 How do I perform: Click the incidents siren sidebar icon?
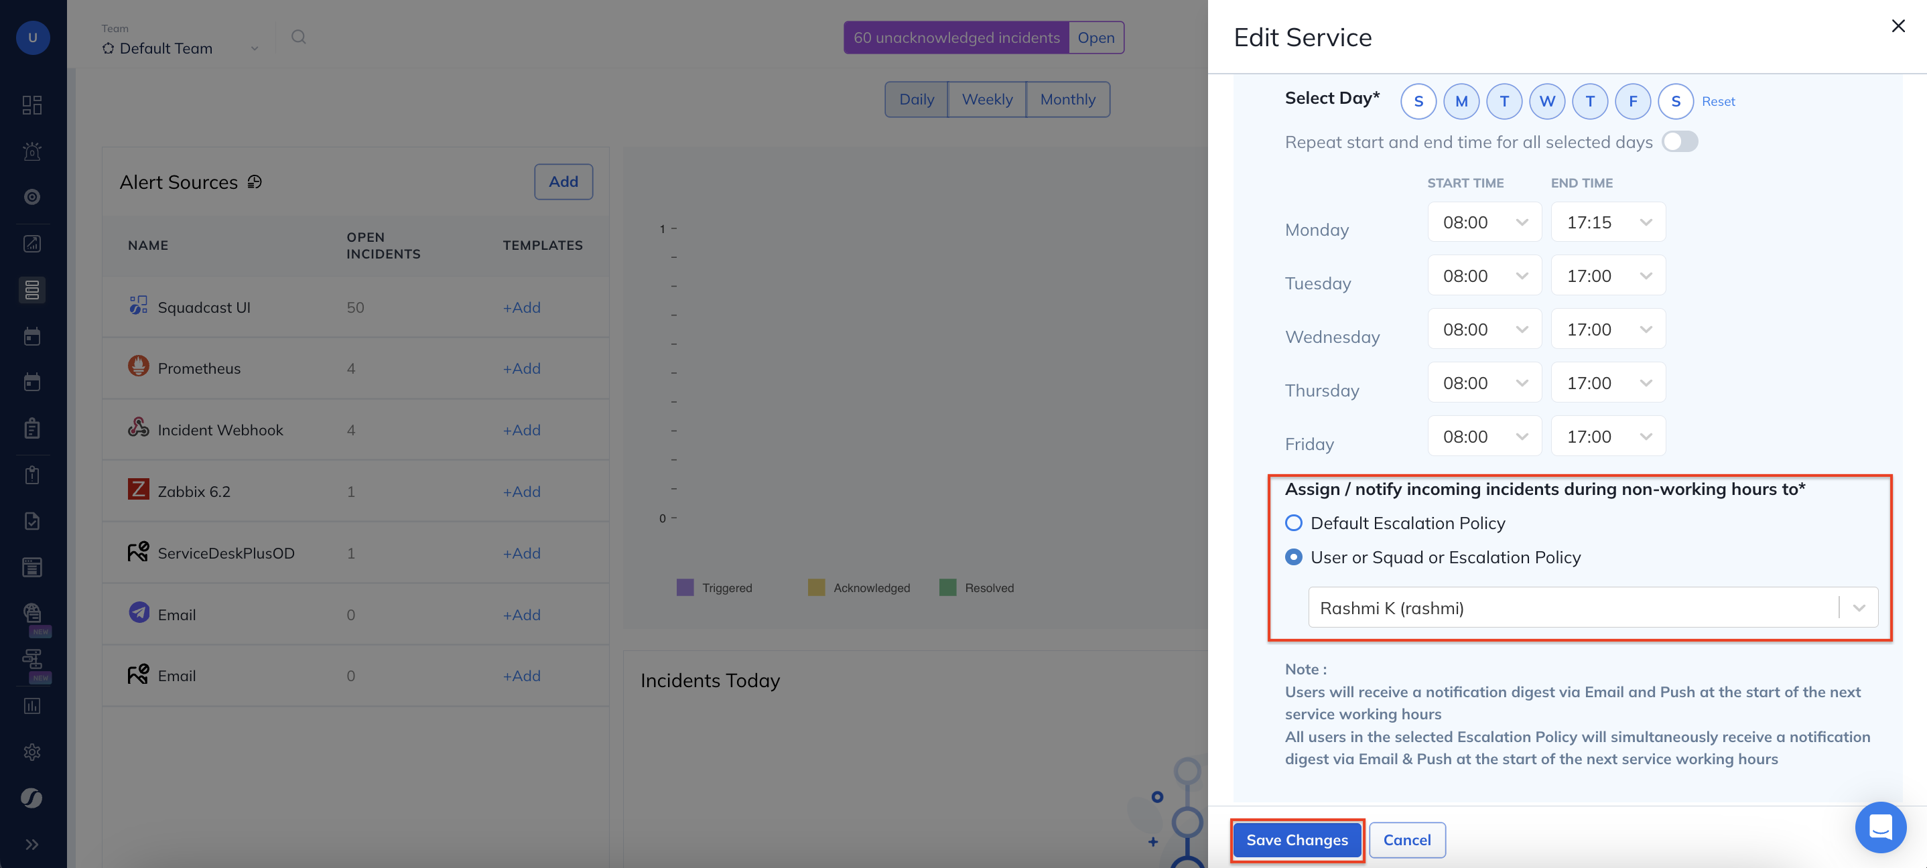[x=31, y=151]
